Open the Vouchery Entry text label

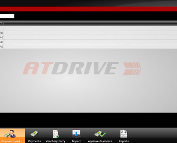[x=55, y=141]
